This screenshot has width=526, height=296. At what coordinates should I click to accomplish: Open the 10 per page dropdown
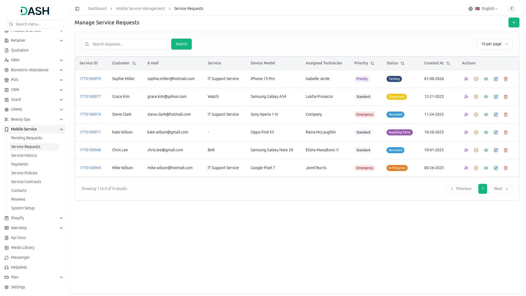495,44
